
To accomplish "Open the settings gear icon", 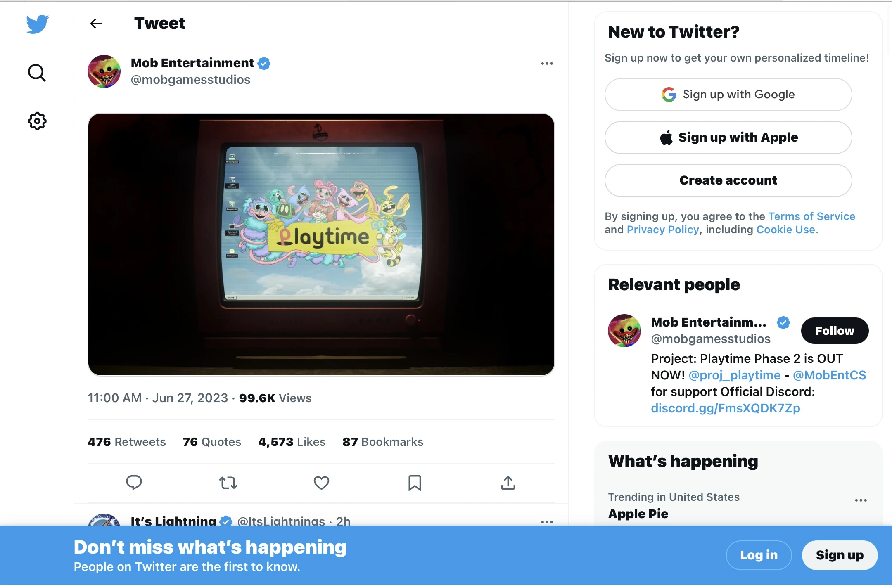I will [37, 121].
